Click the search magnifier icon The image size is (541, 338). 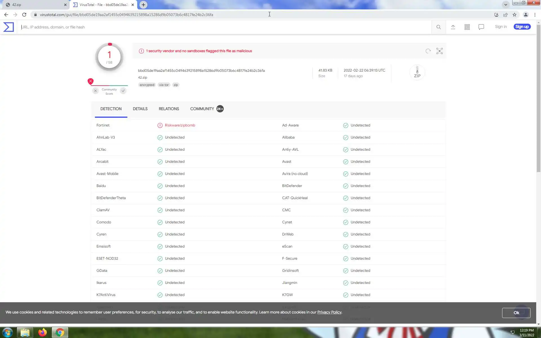click(438, 27)
